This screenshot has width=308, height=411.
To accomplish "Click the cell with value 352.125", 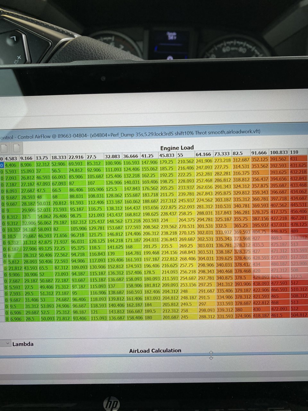I will 260,159.
